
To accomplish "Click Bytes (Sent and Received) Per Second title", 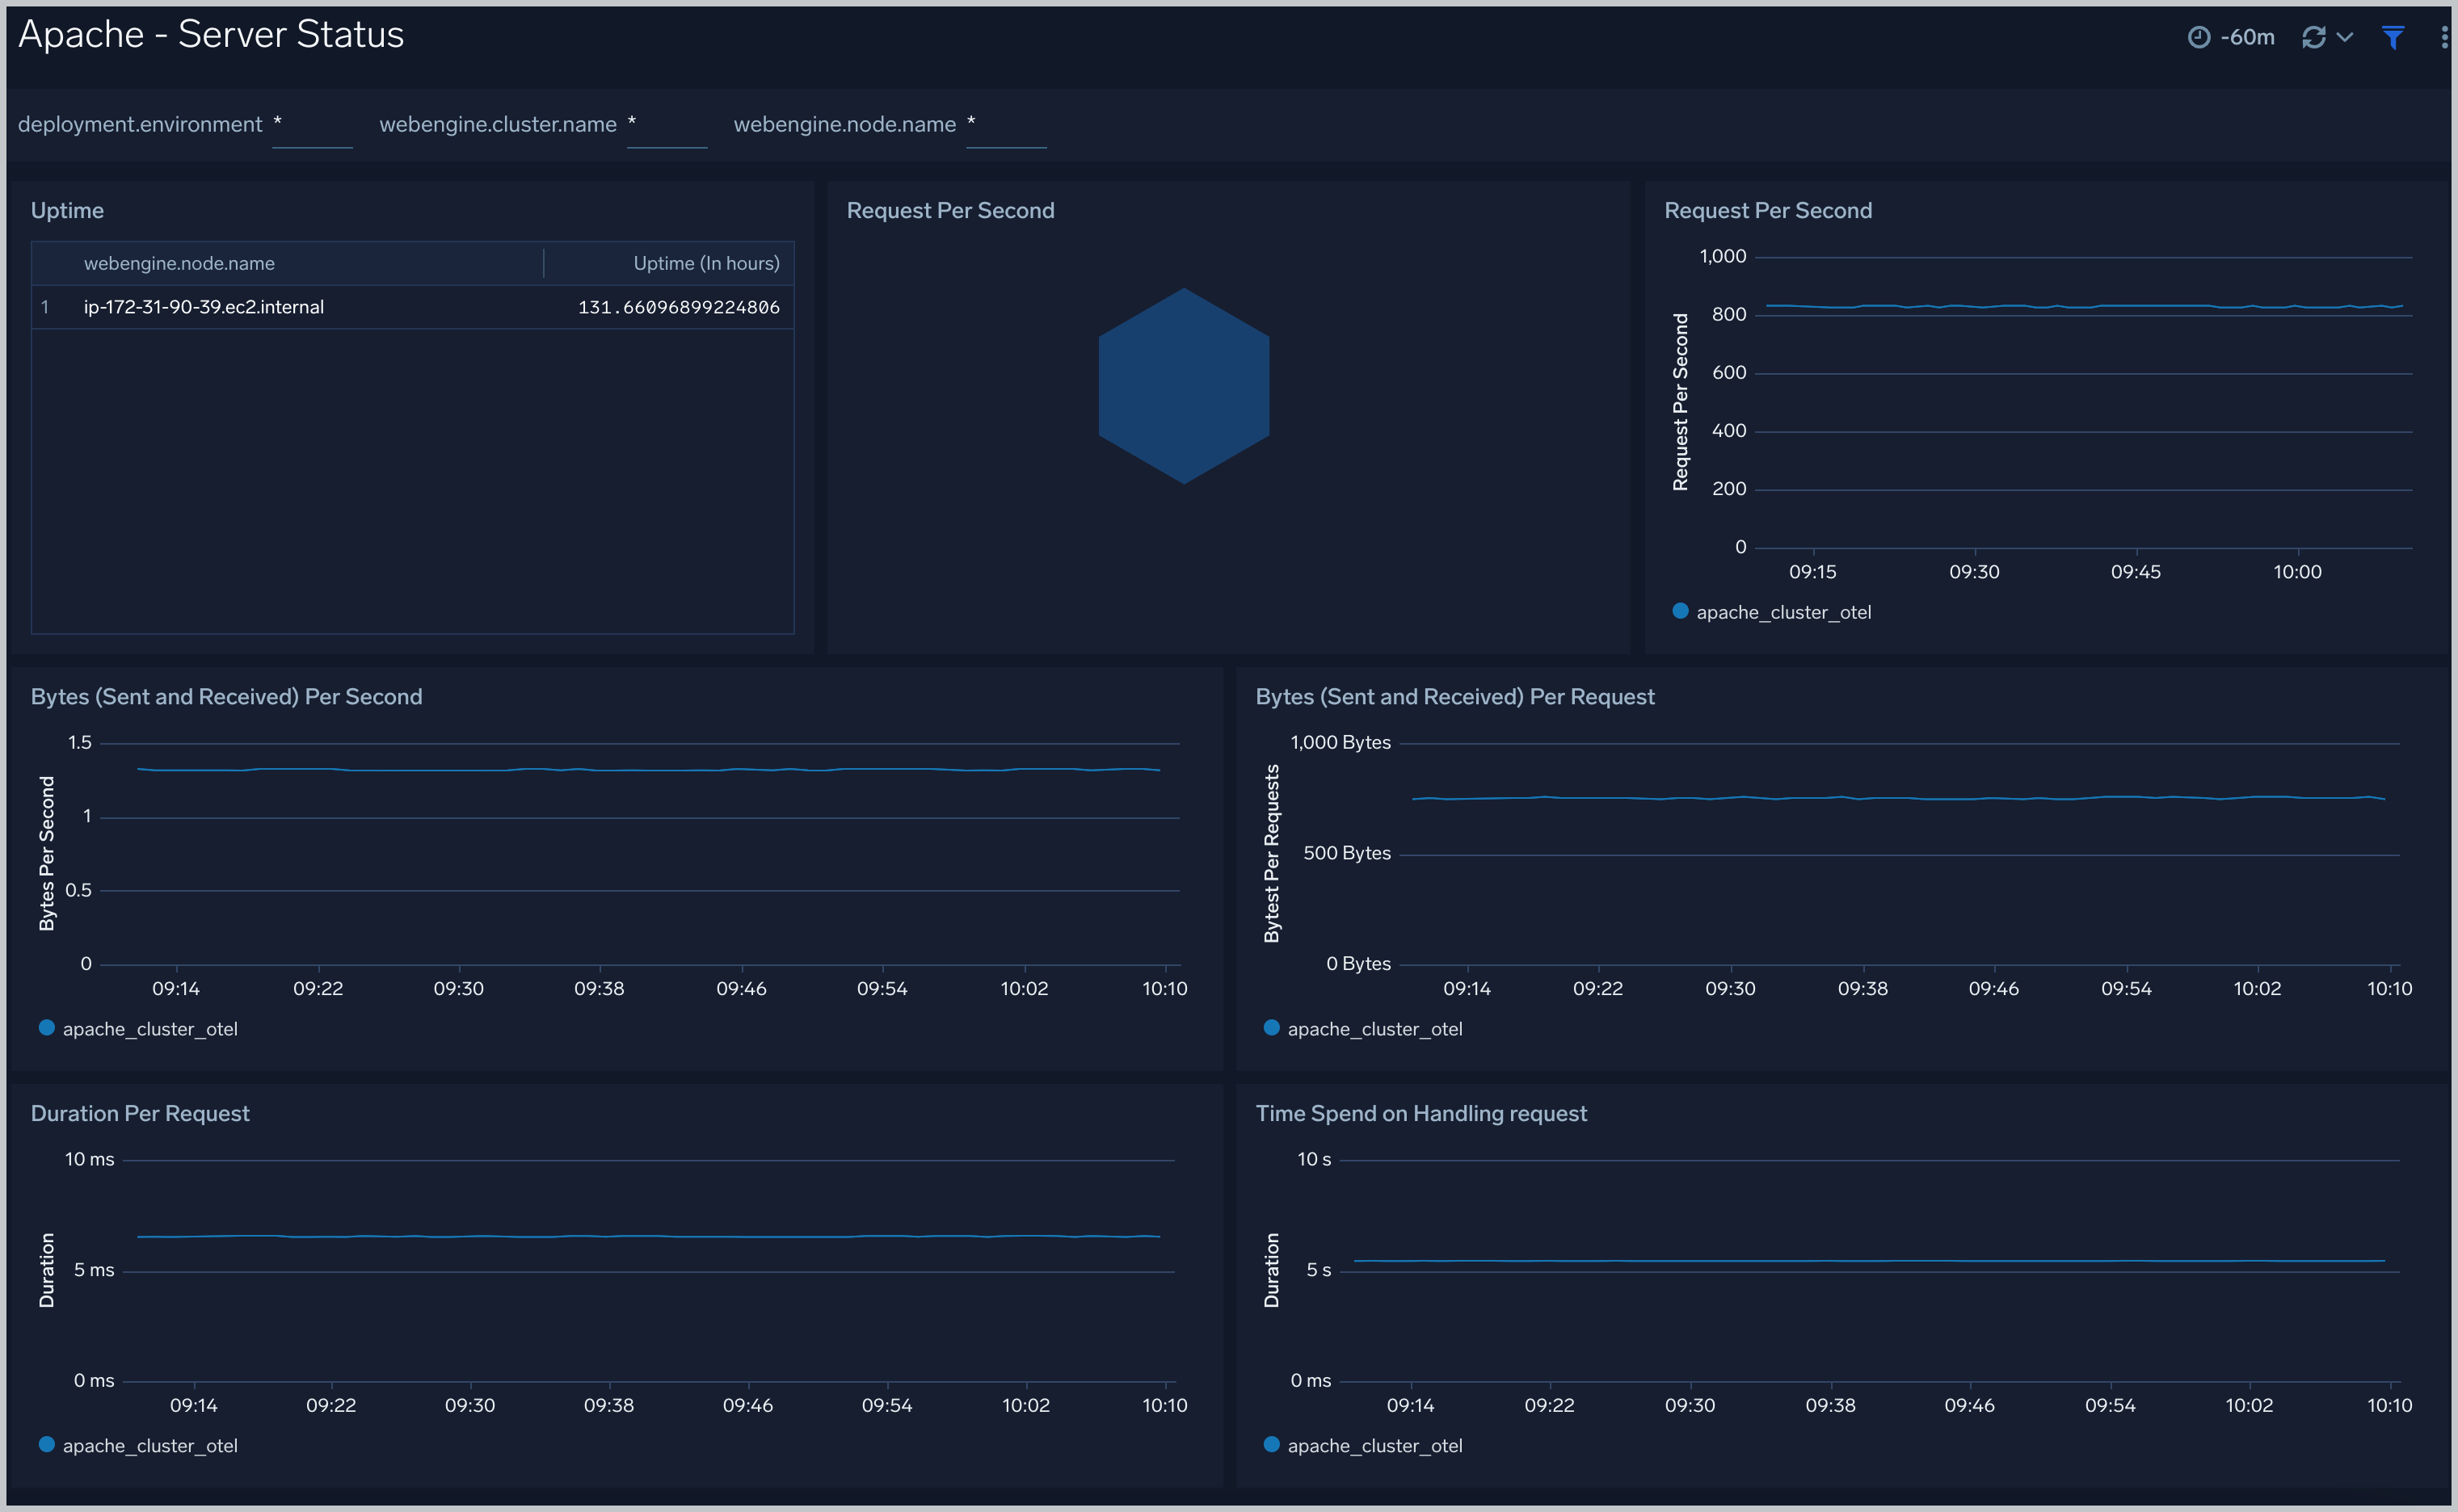I will 226,697.
